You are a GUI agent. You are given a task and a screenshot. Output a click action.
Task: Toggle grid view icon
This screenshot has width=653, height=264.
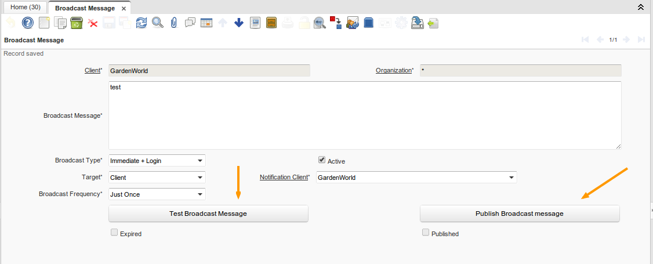tap(206, 23)
